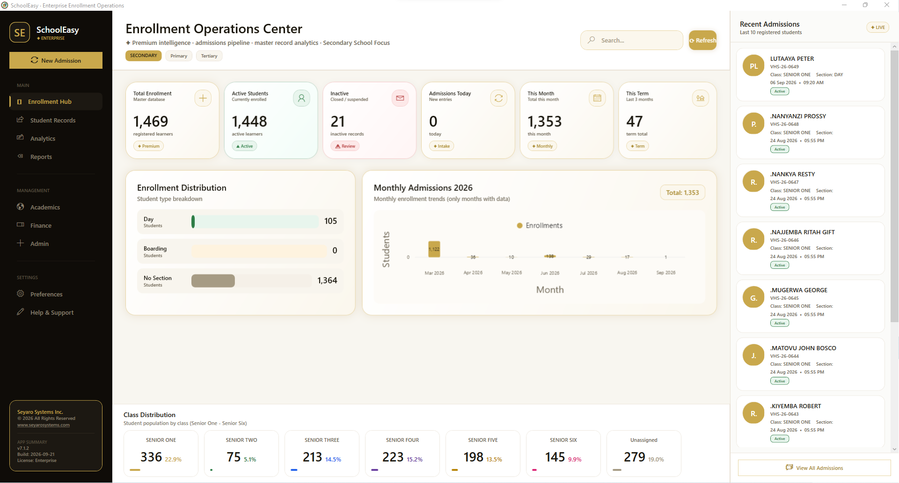Click the Refresh button

click(x=702, y=40)
